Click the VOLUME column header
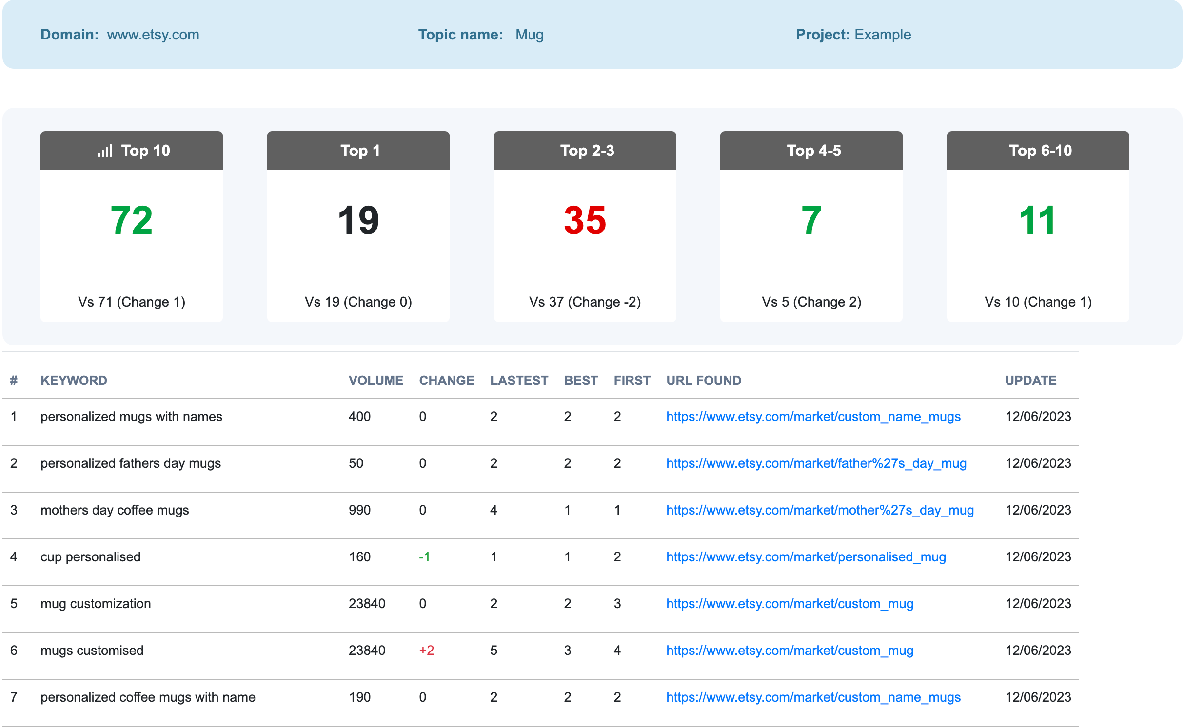The image size is (1185, 728). pos(376,381)
